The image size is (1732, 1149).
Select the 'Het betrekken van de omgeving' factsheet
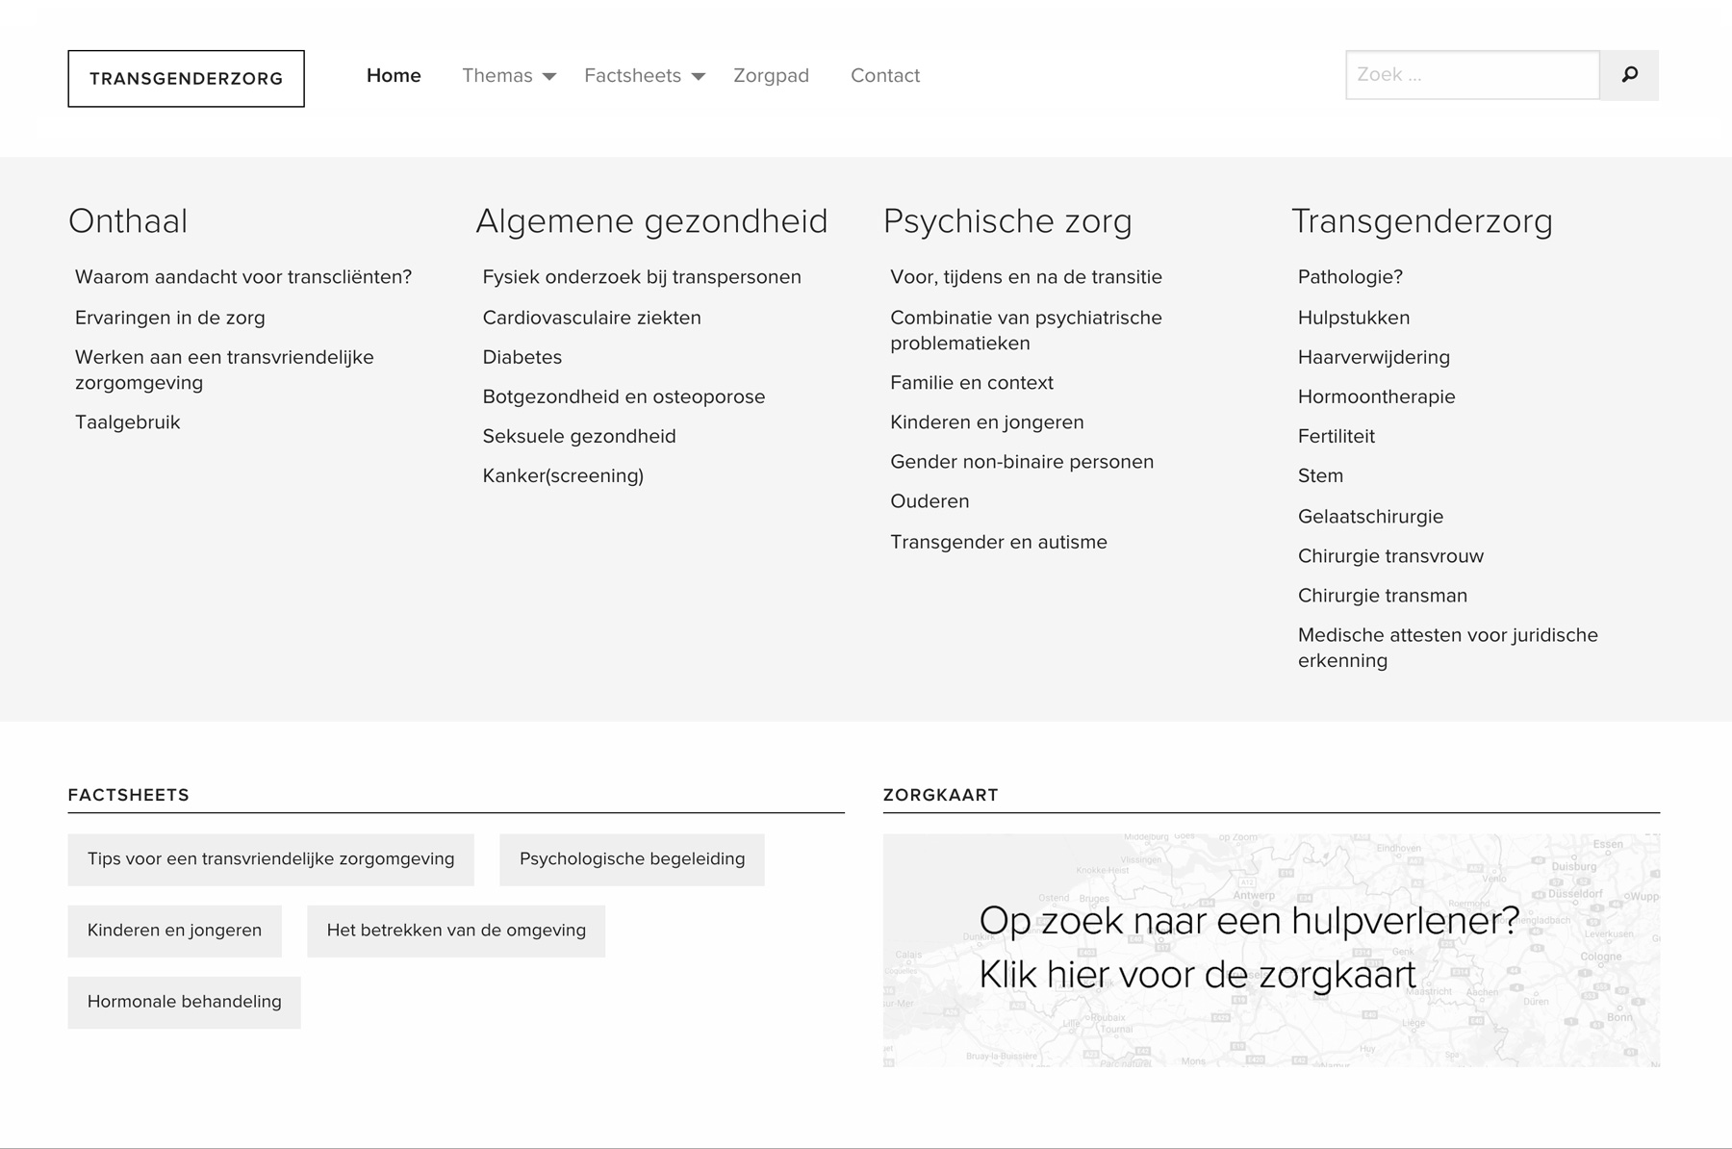click(x=456, y=931)
